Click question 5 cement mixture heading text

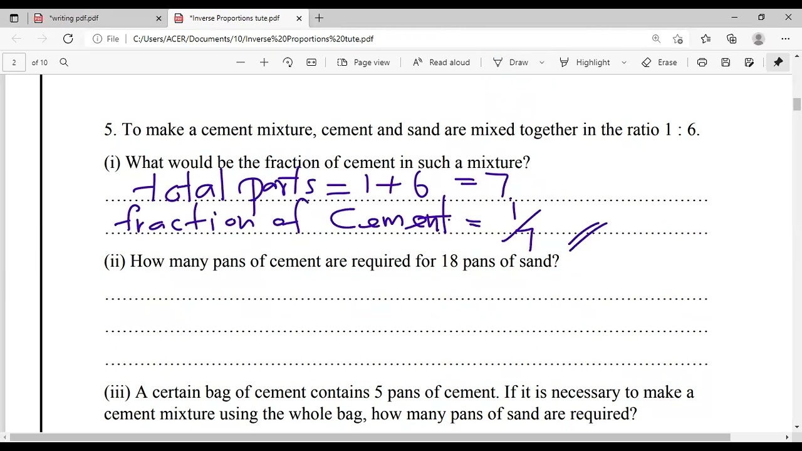click(x=402, y=130)
